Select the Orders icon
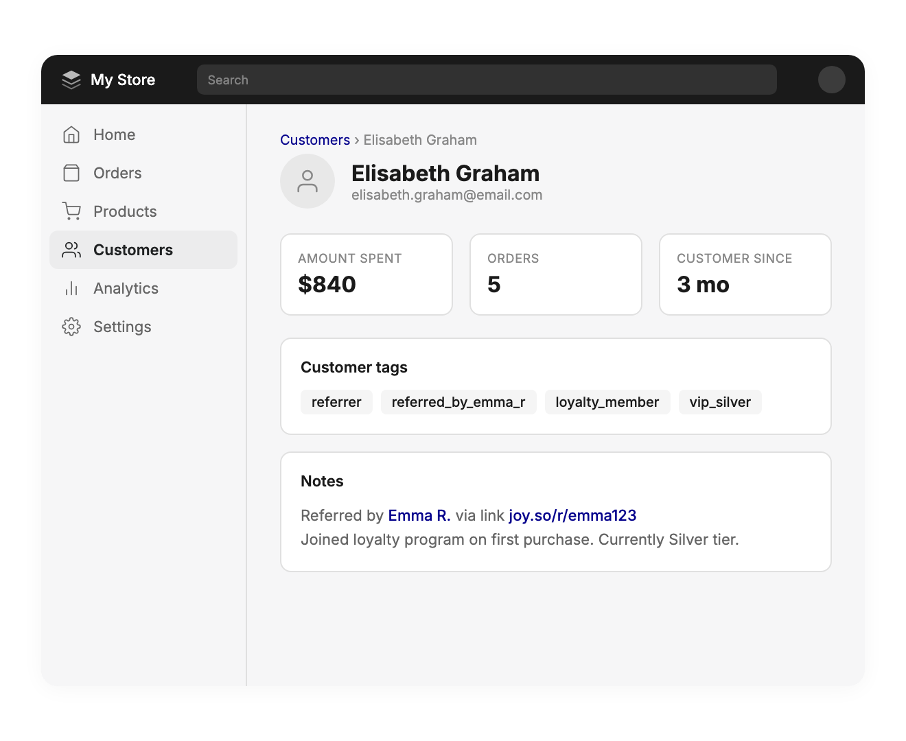This screenshot has width=906, height=741. [x=72, y=173]
